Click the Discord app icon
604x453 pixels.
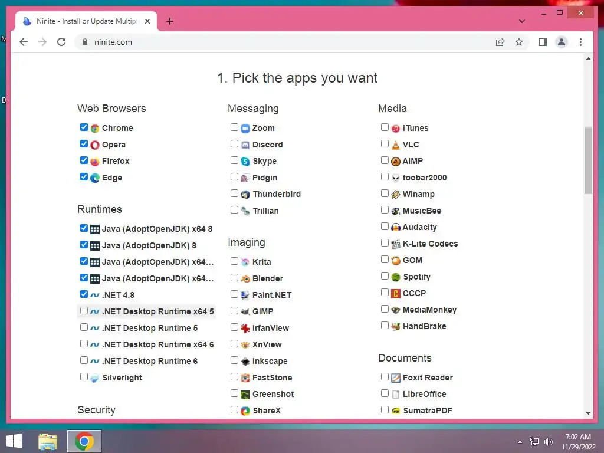[245, 145]
